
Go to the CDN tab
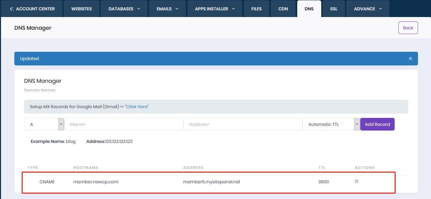click(x=283, y=9)
